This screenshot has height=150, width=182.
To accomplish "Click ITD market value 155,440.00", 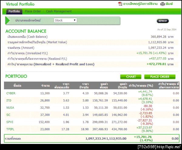I will [x=119, y=101].
